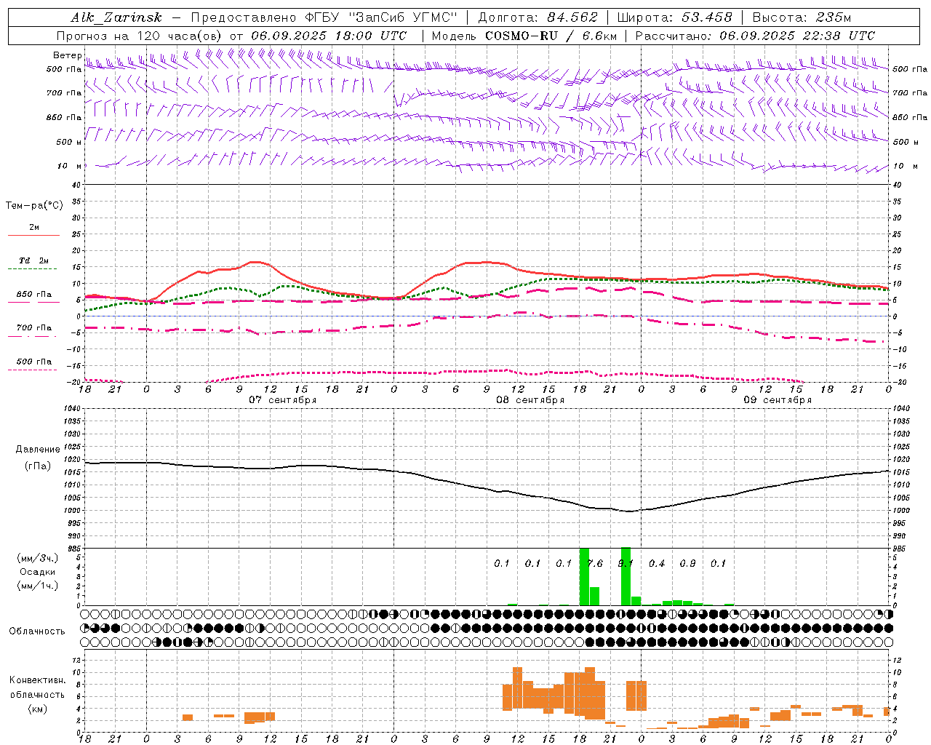The image size is (931, 745).
Task: Select the longitude text Долгота: 84.562
Action: [x=538, y=18]
